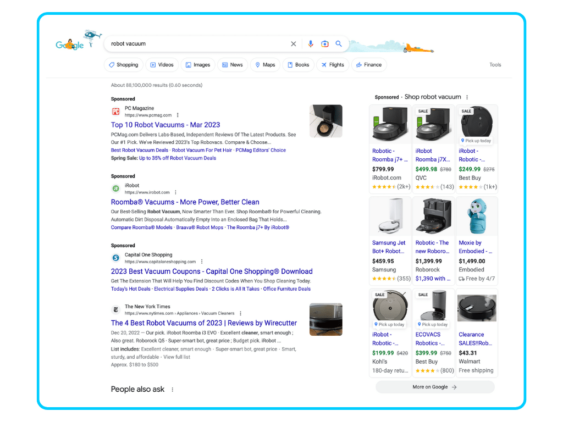Switch to the Flights filter
This screenshot has width=563, height=422.
click(x=333, y=65)
